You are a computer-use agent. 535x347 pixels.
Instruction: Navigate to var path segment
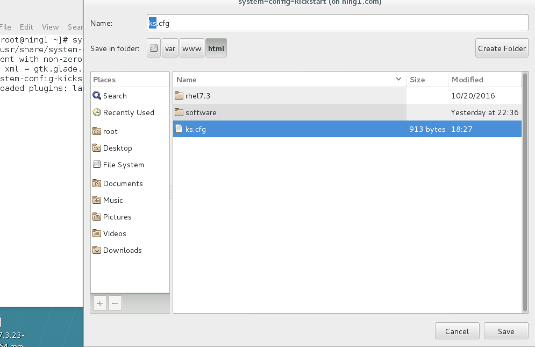(x=170, y=48)
